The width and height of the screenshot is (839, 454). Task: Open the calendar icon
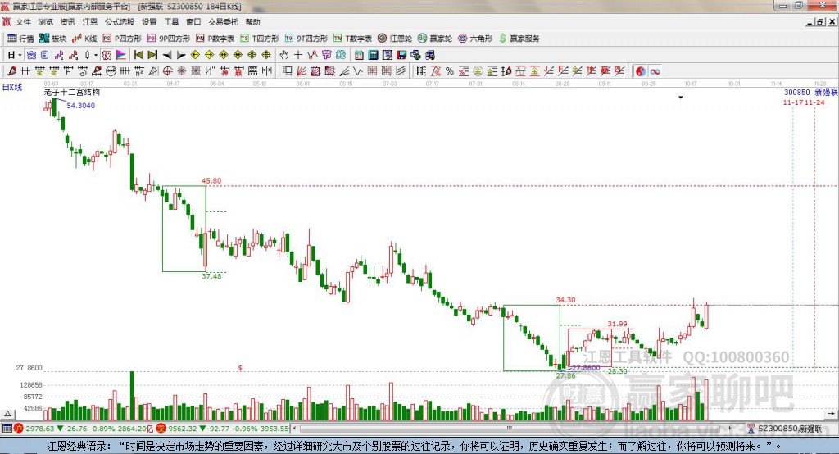click(359, 55)
